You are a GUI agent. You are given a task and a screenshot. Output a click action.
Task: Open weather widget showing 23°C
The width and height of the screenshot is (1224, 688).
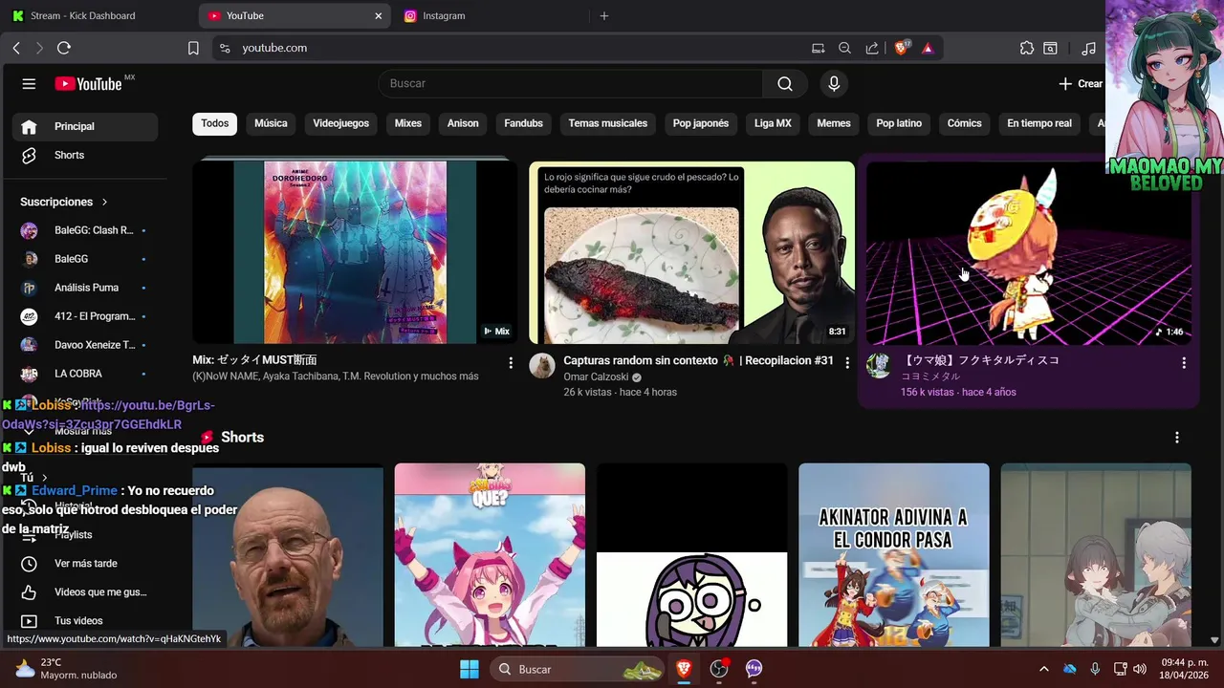67,669
